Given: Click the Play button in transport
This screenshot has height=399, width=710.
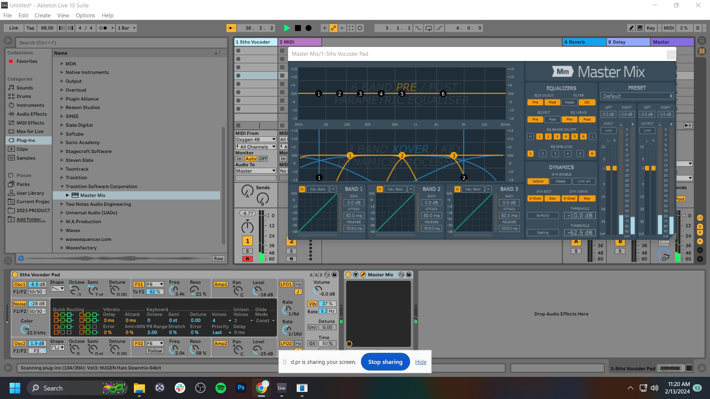Looking at the screenshot, I should (x=287, y=28).
